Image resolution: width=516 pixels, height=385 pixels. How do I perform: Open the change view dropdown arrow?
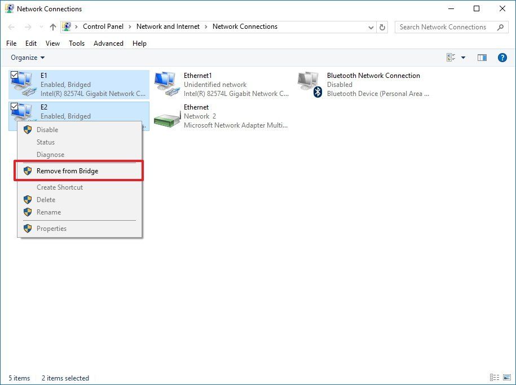464,57
